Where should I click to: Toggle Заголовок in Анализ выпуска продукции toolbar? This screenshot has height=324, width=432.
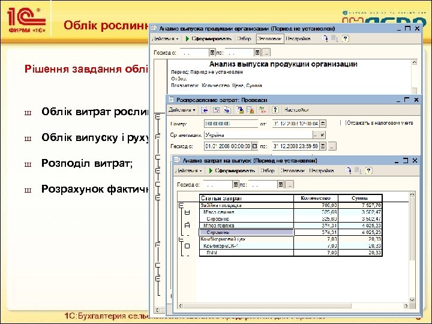click(x=270, y=39)
